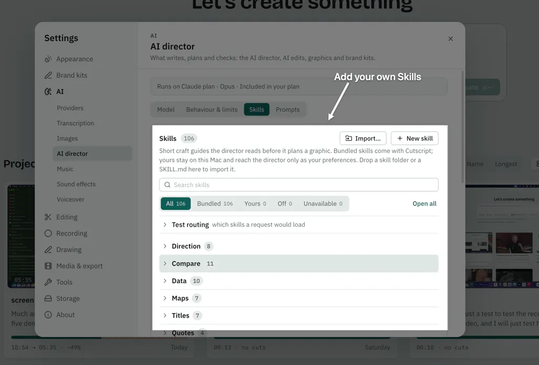This screenshot has height=365, width=539.
Task: Expand the Titles skills group
Action: coord(299,316)
